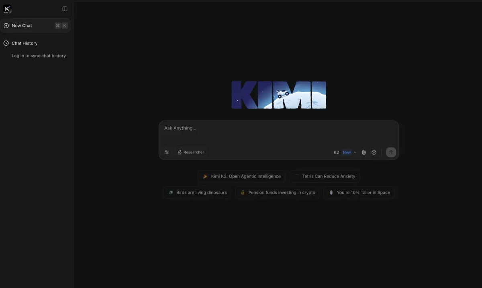
Task: Attach a file with the paperclip icon
Action: (364, 152)
